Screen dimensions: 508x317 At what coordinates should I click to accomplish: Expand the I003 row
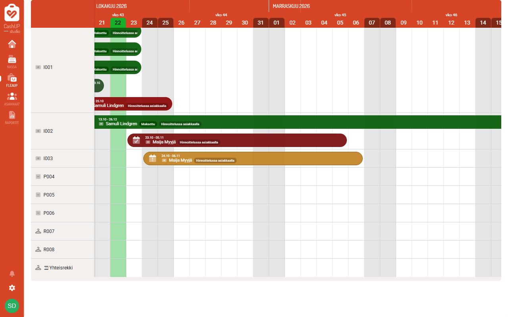click(38, 158)
